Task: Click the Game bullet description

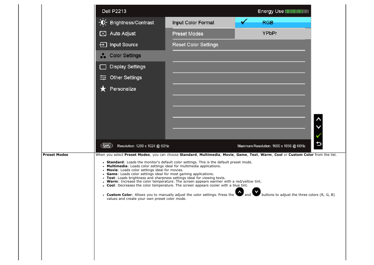Action: pos(160,174)
